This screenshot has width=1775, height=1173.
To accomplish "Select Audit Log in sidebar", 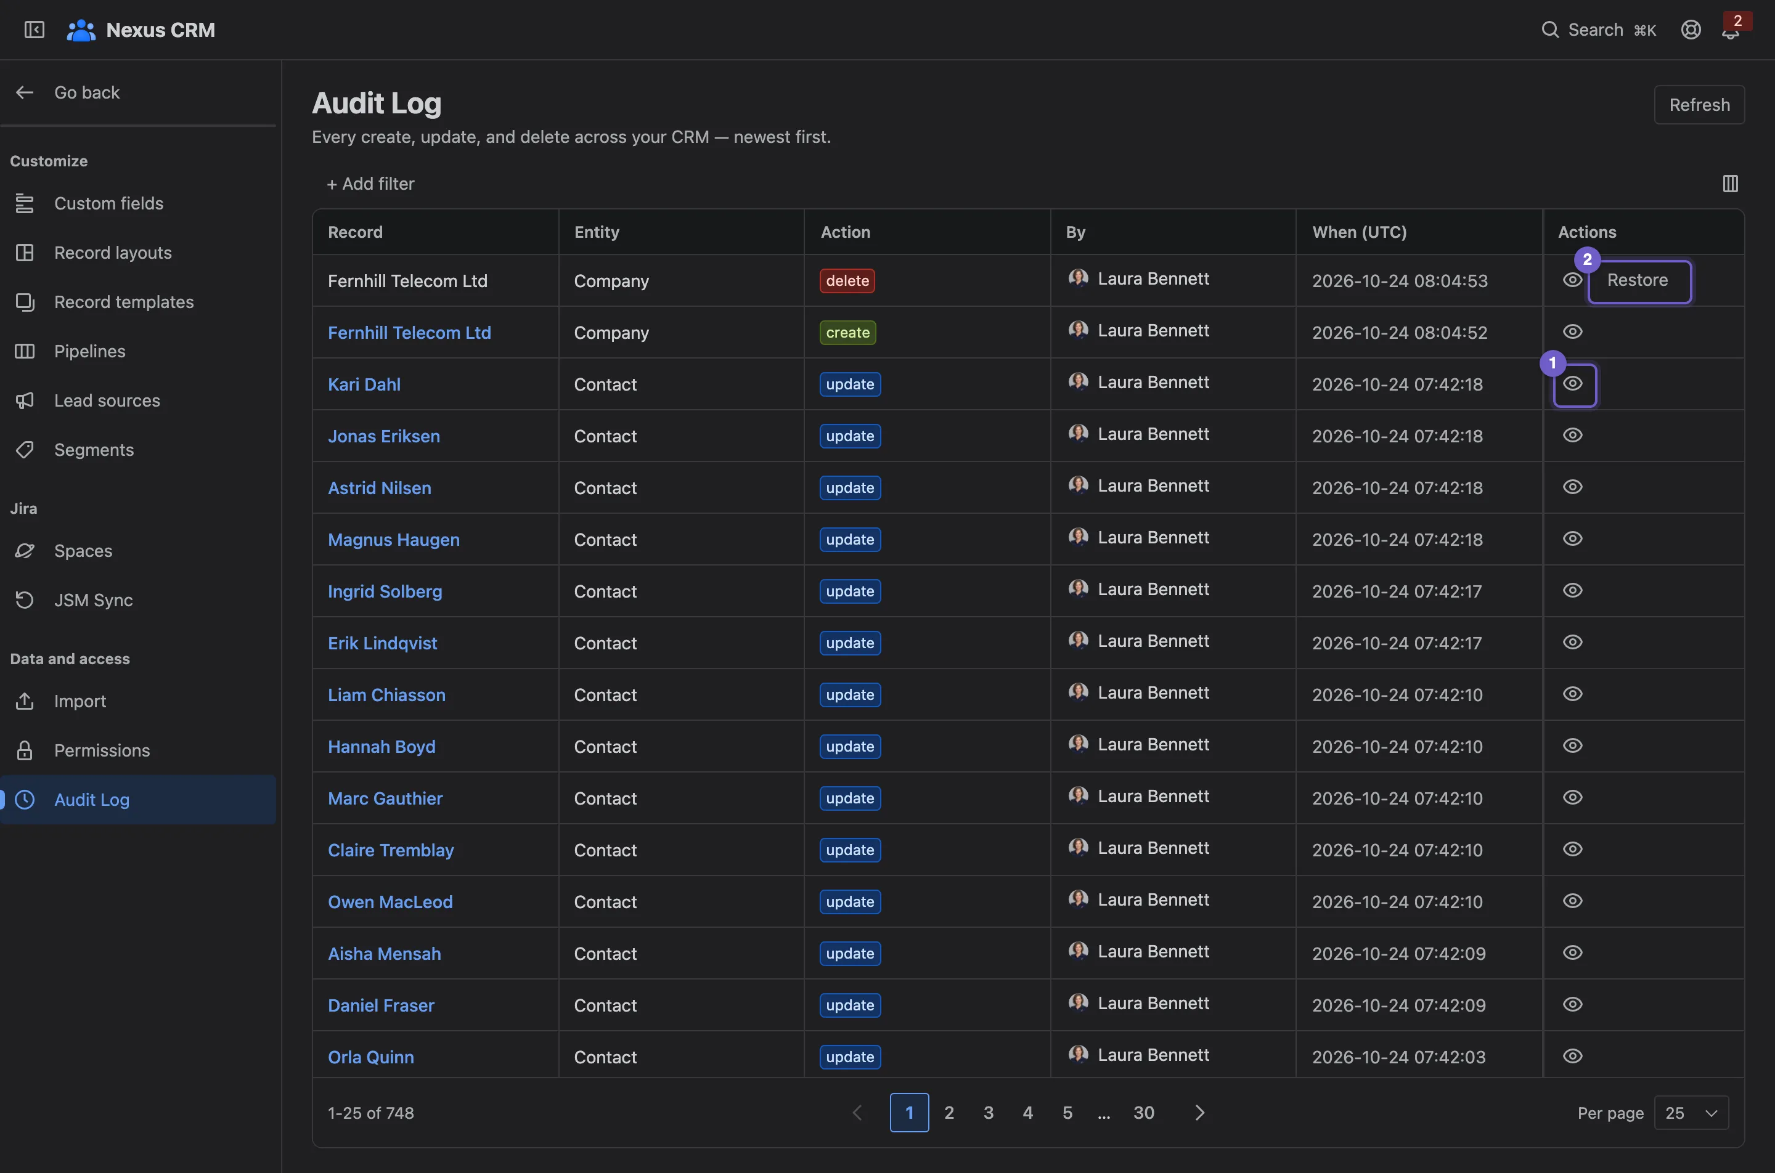I will tap(139, 800).
